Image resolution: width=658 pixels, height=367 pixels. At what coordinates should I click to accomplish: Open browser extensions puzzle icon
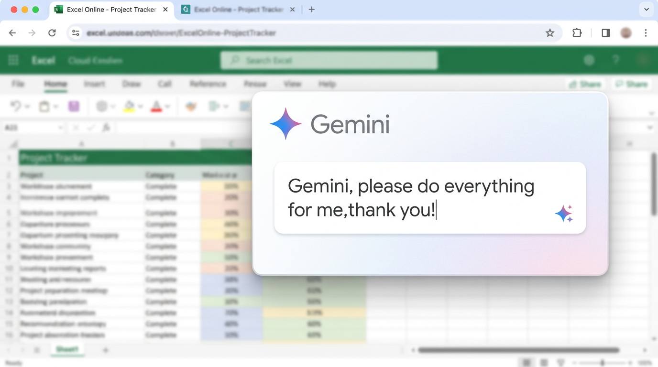point(577,33)
